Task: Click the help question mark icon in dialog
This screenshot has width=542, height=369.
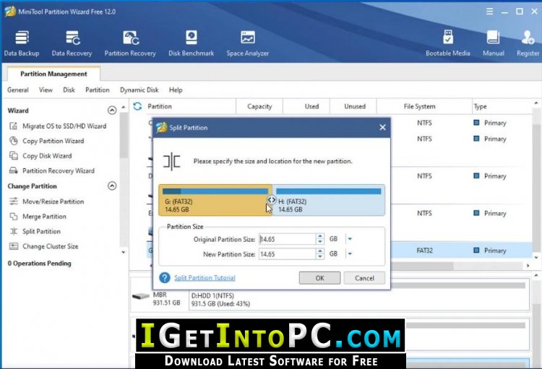Action: (x=165, y=277)
